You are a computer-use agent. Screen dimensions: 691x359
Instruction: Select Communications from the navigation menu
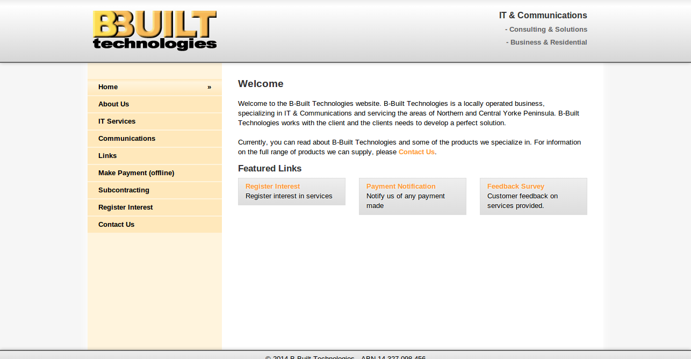(155, 139)
